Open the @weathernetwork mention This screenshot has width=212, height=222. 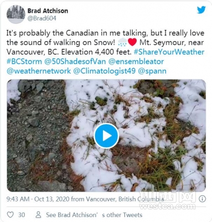click(39, 71)
